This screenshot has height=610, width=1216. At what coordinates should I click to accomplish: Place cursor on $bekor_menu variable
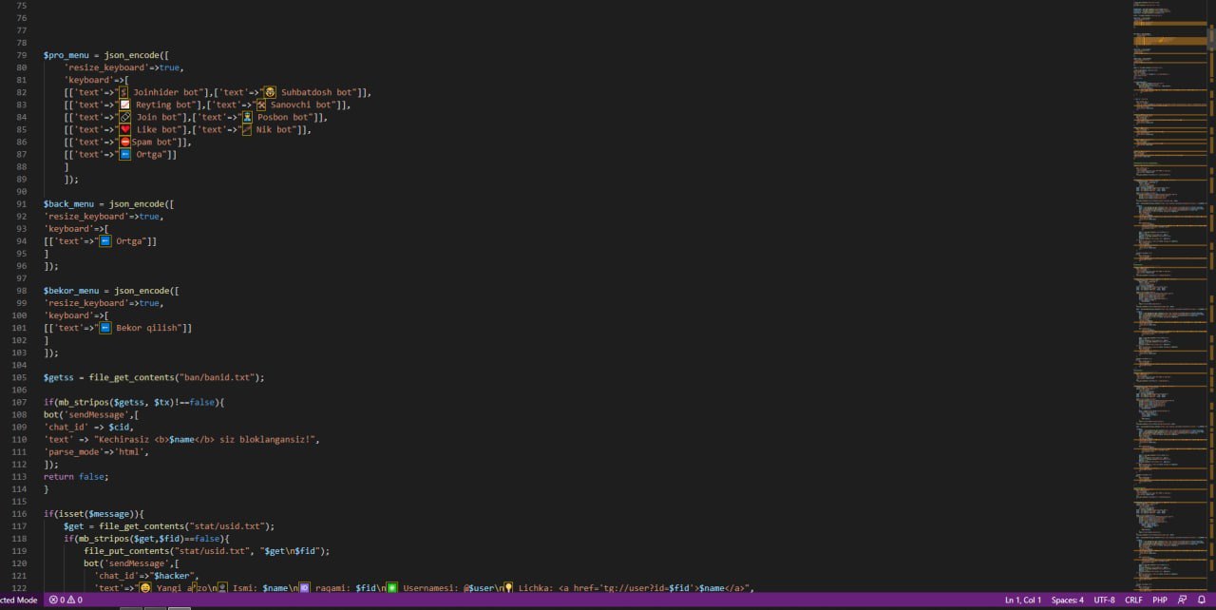point(71,291)
